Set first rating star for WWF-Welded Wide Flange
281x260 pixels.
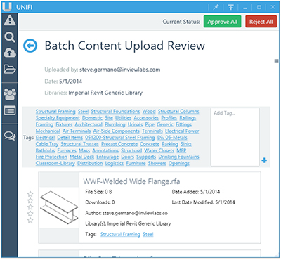[x=30, y=194]
